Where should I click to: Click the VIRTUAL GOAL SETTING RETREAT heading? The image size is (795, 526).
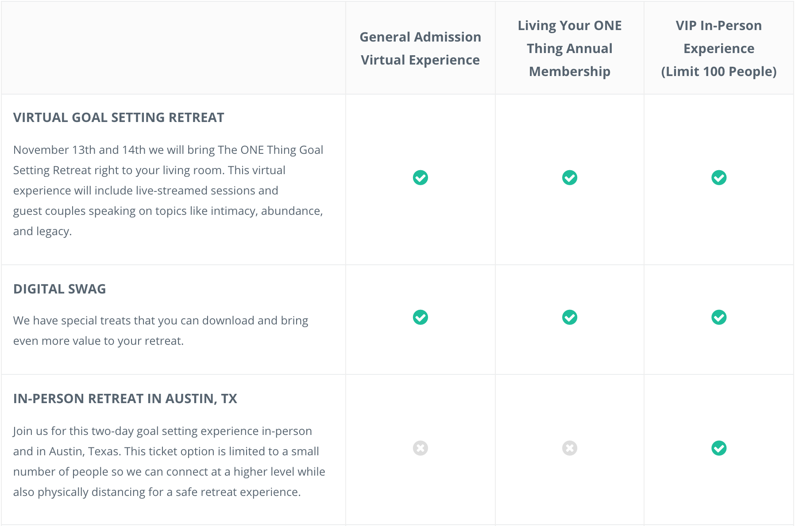pyautogui.click(x=119, y=118)
